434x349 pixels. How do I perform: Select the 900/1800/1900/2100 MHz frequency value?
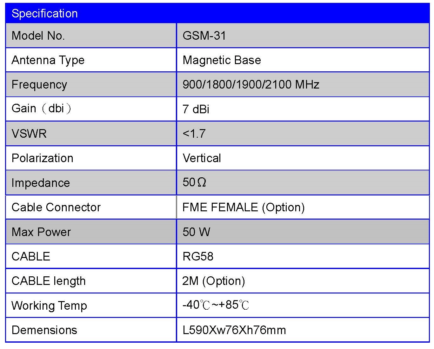tap(251, 84)
